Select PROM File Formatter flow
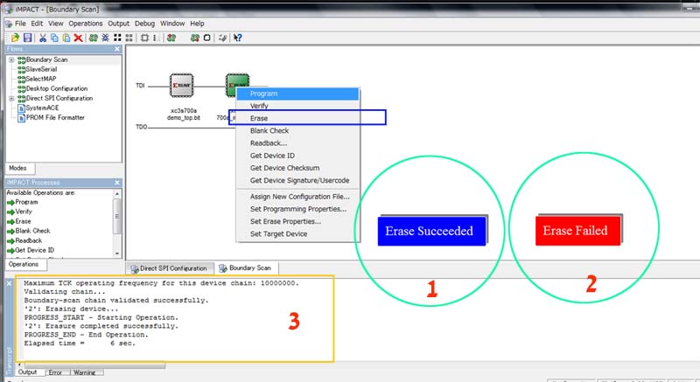The image size is (700, 382). pos(55,118)
